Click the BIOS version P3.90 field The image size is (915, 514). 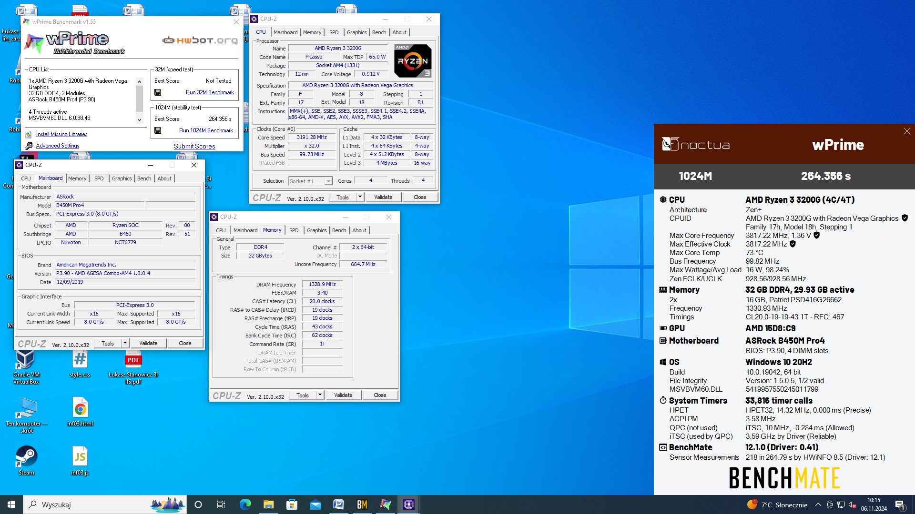point(125,273)
